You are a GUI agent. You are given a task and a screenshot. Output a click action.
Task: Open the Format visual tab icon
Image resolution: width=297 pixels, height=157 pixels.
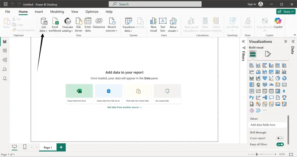pos(268,54)
